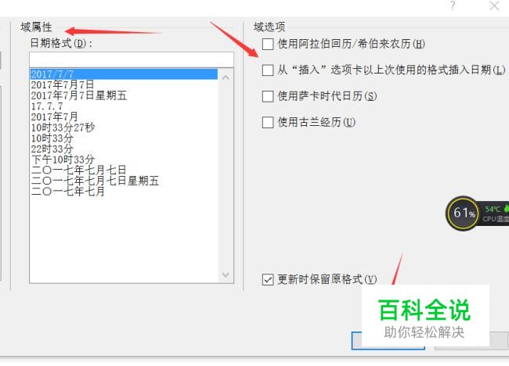Click the CPU usage 61% indicator

coord(464,213)
